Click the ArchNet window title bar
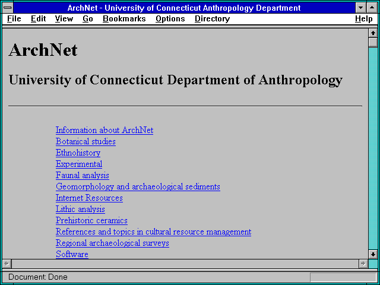The height and width of the screenshot is (285, 380). (184, 8)
